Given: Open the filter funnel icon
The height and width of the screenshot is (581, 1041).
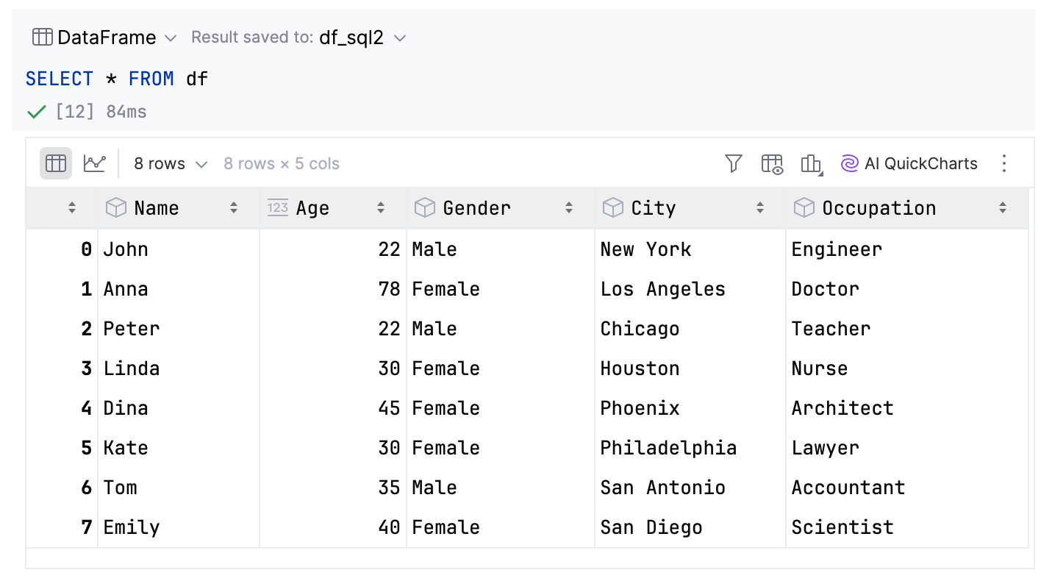Looking at the screenshot, I should (734, 163).
